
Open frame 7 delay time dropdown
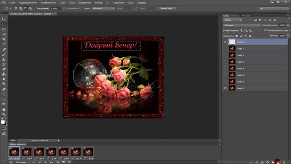91,159
